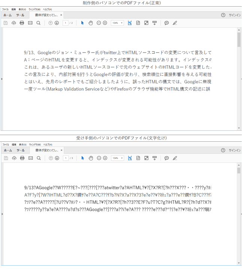Zoom out with minus icon, top window
This screenshot has width=242, height=269.
click(x=99, y=23)
